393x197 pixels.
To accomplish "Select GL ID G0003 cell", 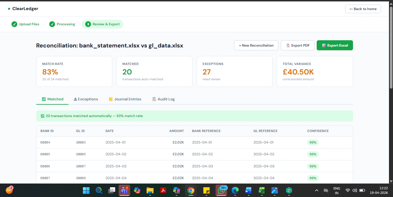I will point(81,142).
